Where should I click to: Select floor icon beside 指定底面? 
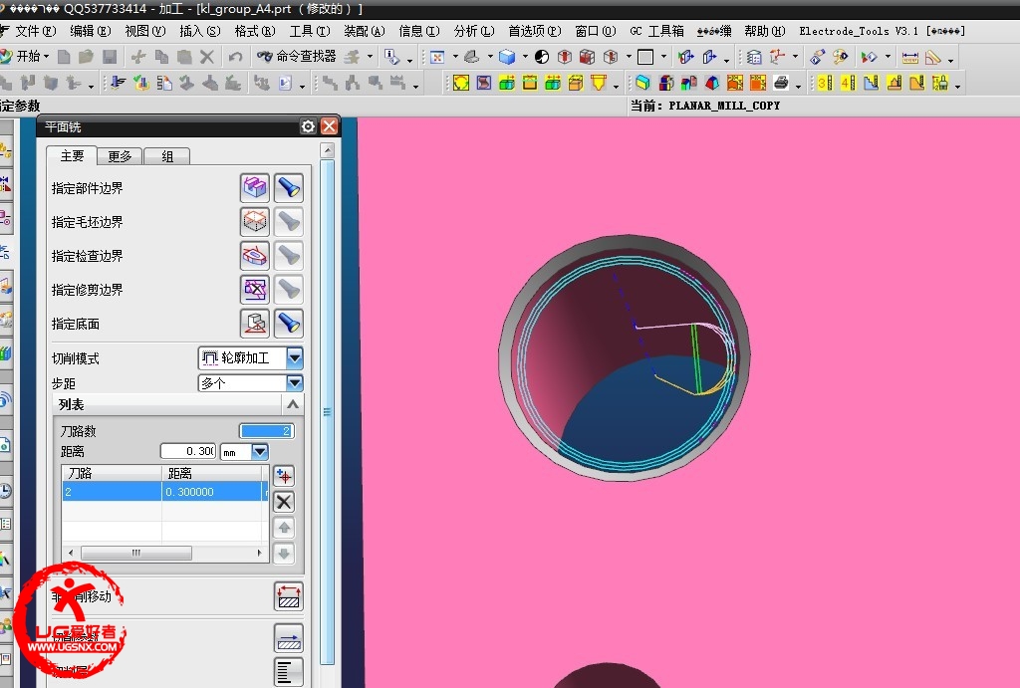click(x=255, y=324)
